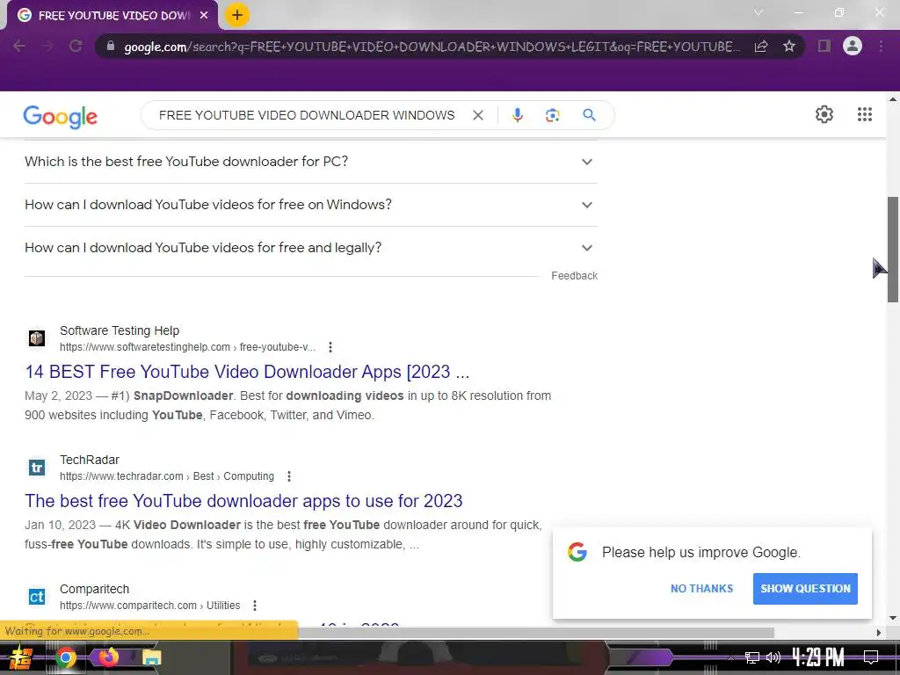This screenshot has height=675, width=900.
Task: Search by image with Google Lens icon
Action: [552, 115]
